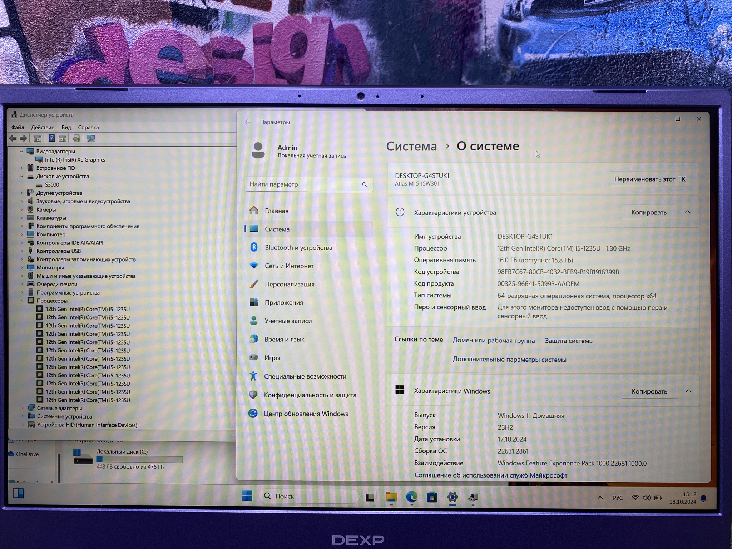
Task: Select Intel(R) Iris(R) Xe Graphics device
Action: tap(75, 160)
